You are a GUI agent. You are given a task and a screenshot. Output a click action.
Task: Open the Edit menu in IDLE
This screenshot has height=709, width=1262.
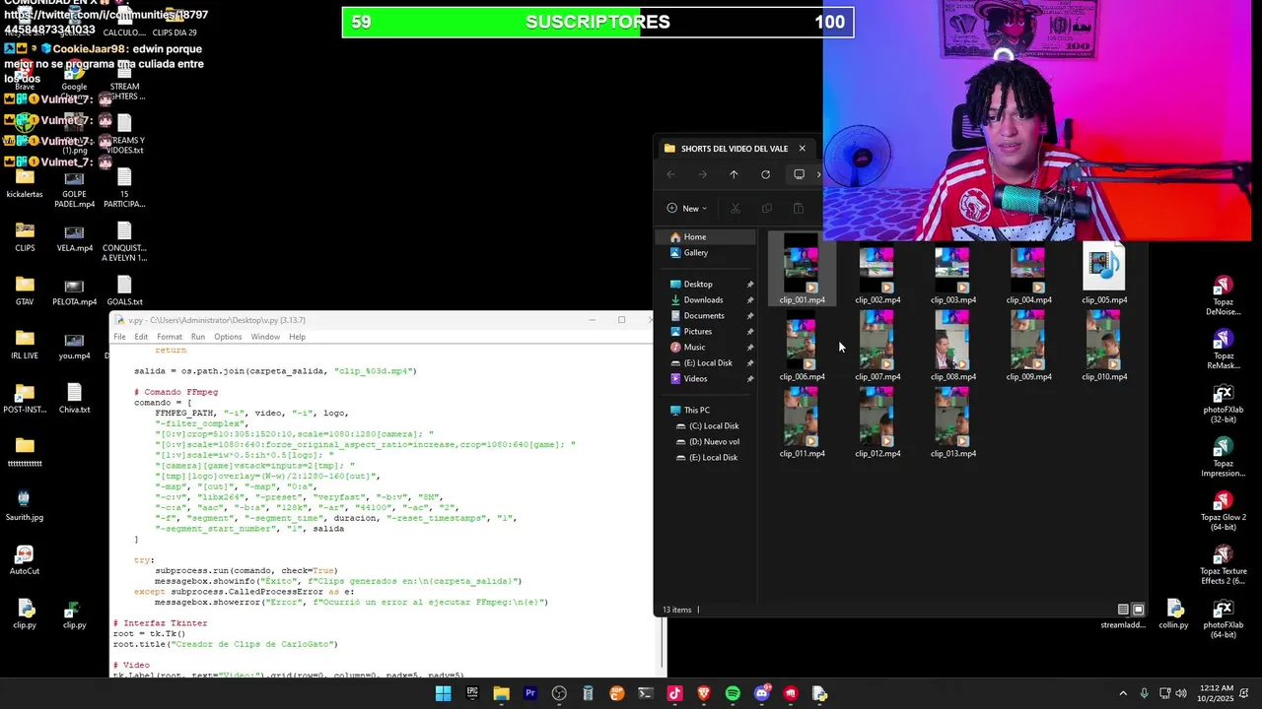(x=142, y=337)
